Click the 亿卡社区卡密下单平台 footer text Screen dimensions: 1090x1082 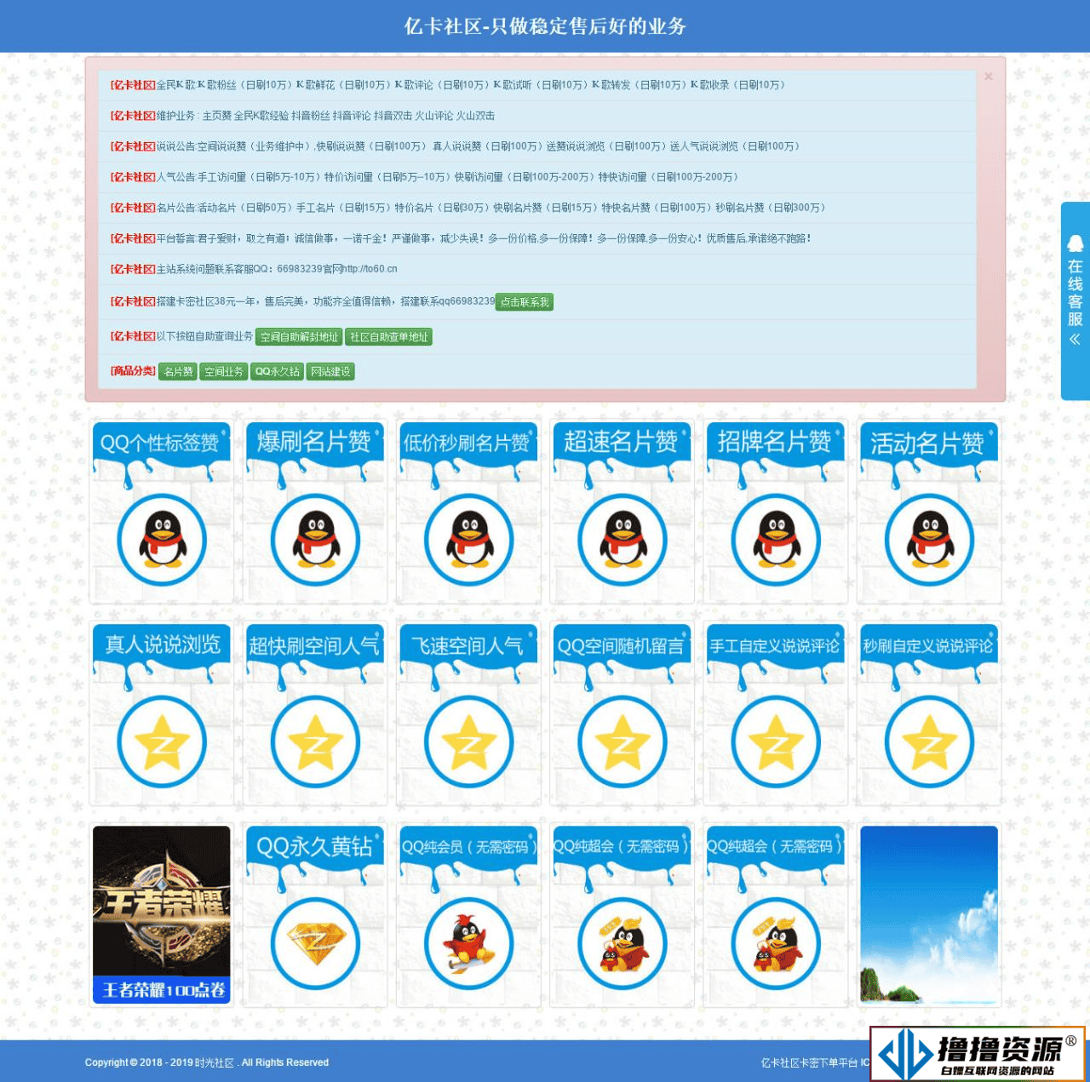pyautogui.click(x=809, y=1062)
